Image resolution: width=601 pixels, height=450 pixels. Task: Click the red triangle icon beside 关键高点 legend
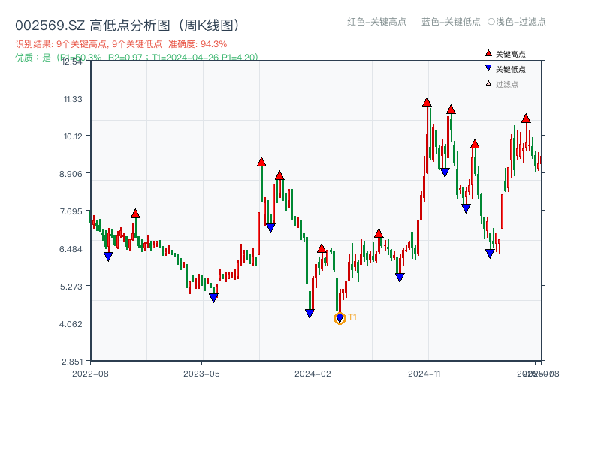pos(488,53)
